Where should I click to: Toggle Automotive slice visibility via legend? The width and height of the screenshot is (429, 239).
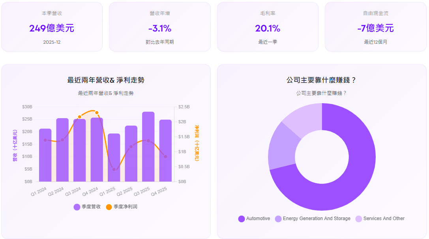click(241, 219)
